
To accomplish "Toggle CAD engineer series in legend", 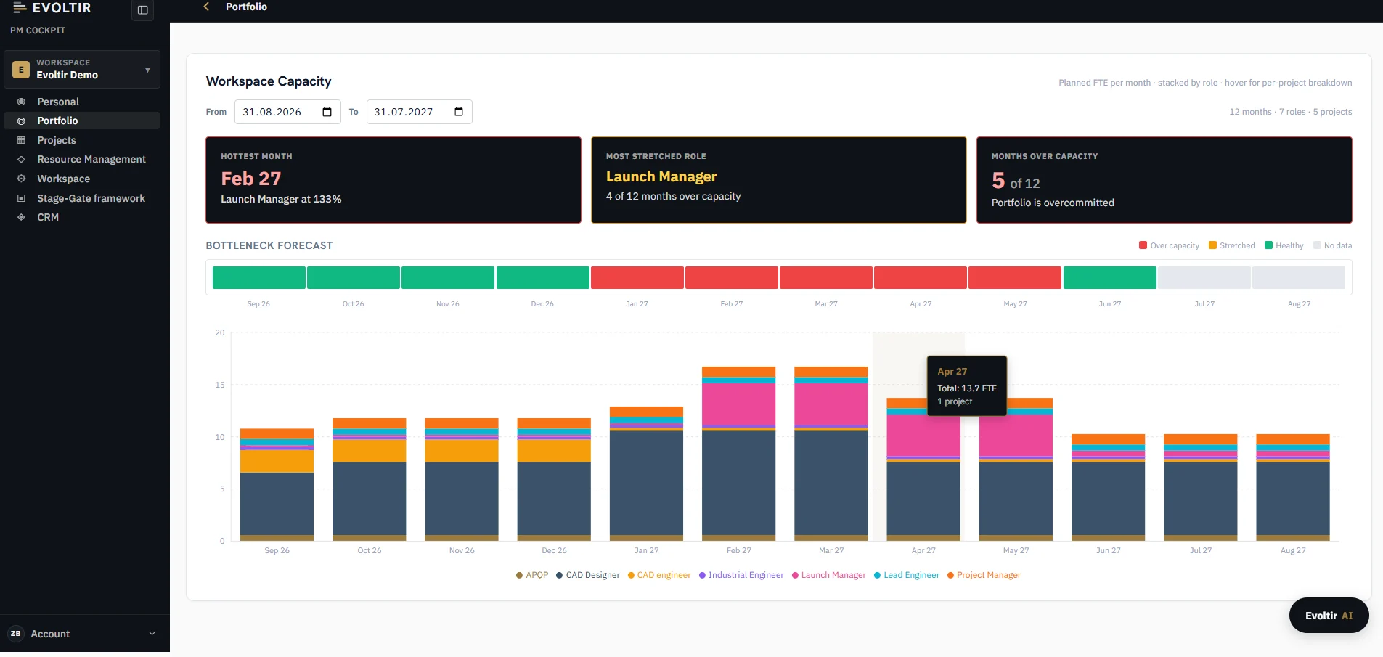I will click(659, 575).
